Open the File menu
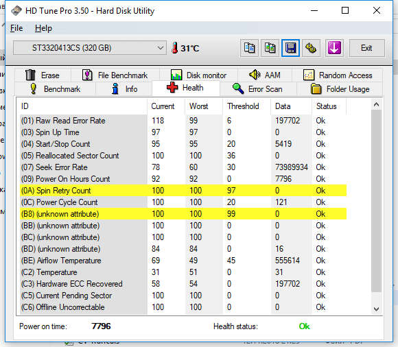Image resolution: width=398 pixels, height=347 pixels. 16,28
